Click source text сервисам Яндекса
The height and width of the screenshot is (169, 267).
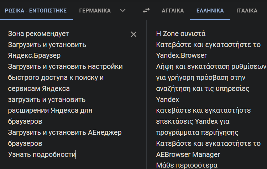(x=39, y=89)
